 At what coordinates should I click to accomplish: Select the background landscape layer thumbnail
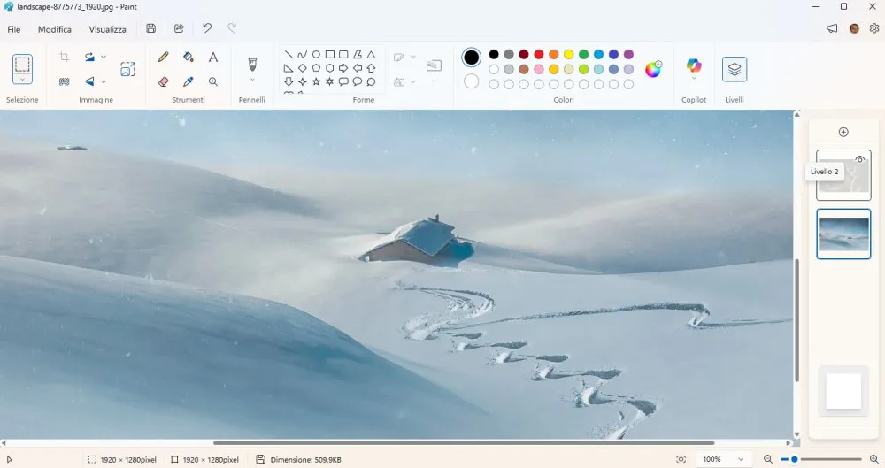pyautogui.click(x=843, y=234)
